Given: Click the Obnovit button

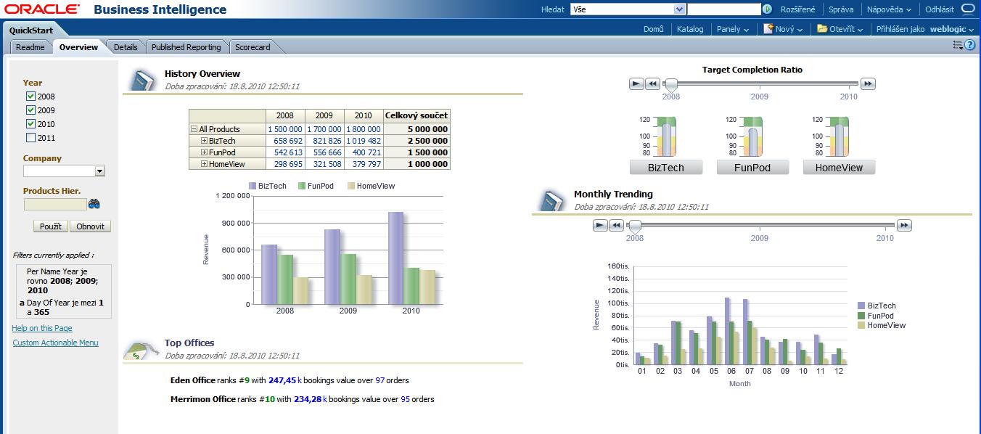Looking at the screenshot, I should tap(91, 226).
